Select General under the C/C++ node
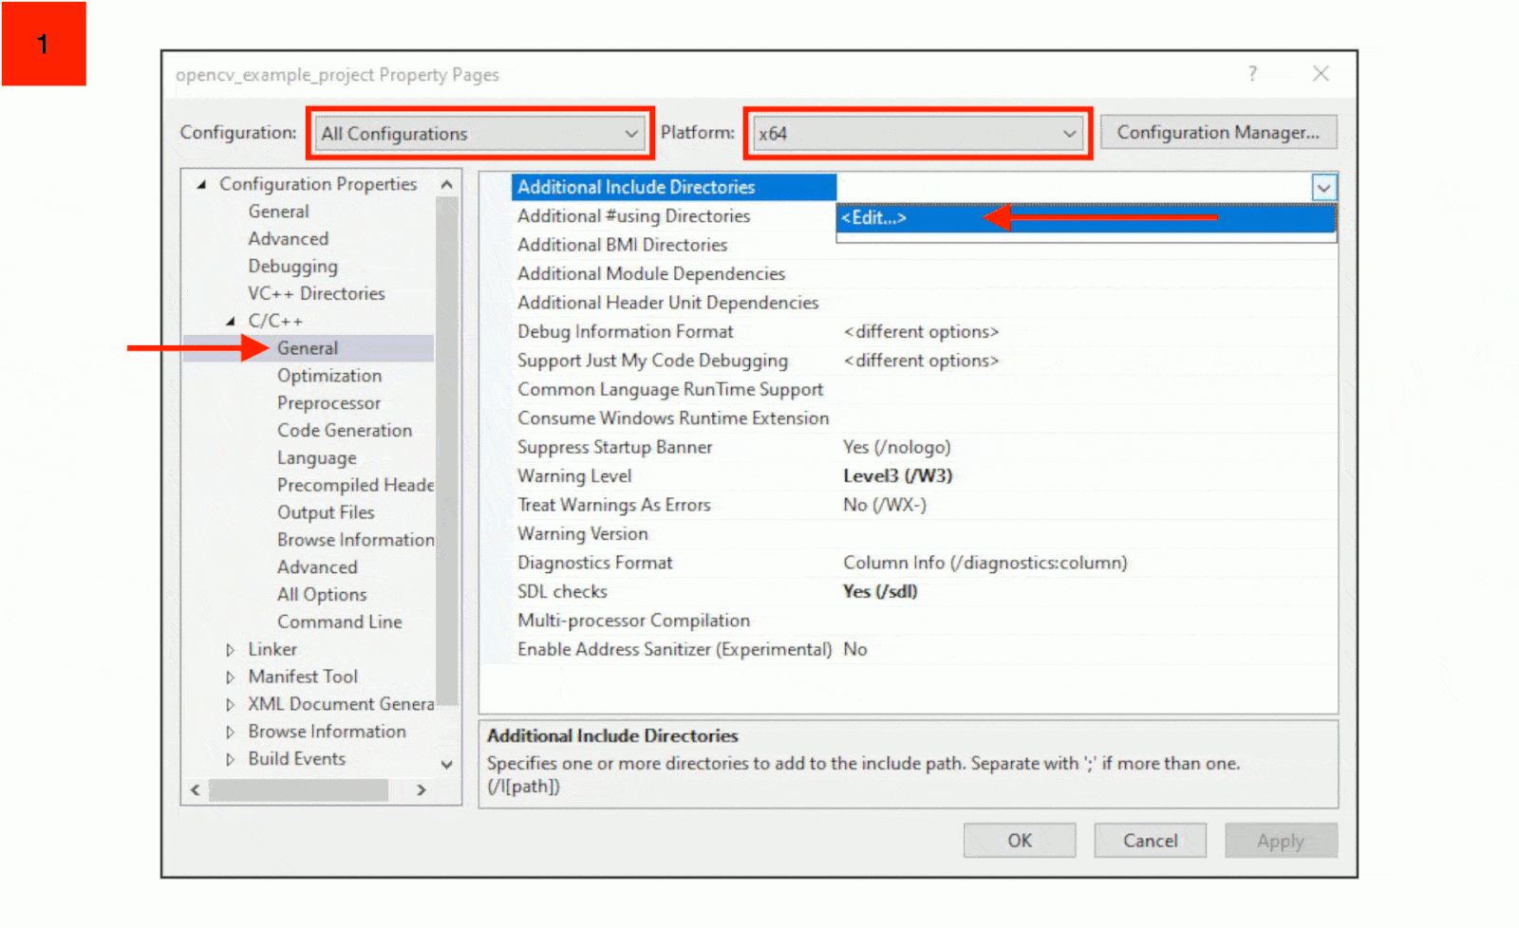This screenshot has width=1519, height=928. (x=308, y=348)
